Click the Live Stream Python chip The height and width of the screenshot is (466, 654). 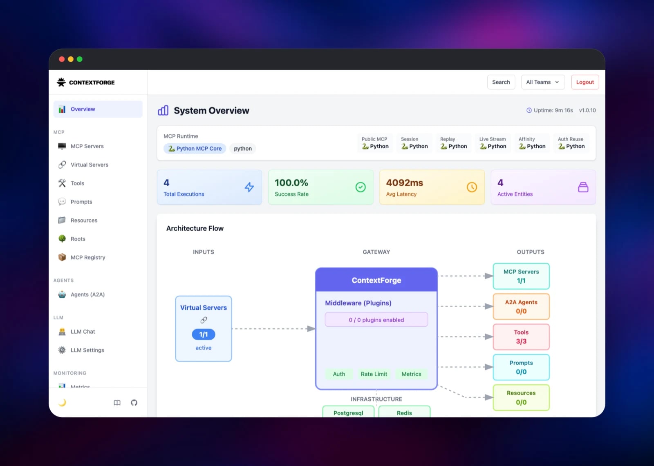[493, 143]
